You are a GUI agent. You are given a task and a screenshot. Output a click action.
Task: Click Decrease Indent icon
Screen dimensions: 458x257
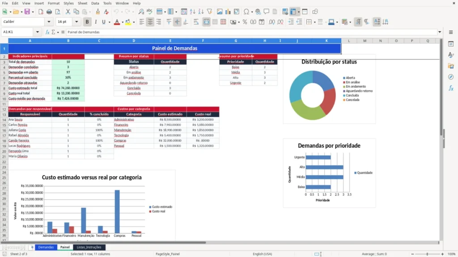299,22
